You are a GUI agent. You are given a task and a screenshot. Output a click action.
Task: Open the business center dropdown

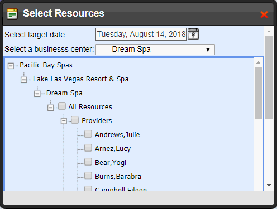pyautogui.click(x=155, y=50)
